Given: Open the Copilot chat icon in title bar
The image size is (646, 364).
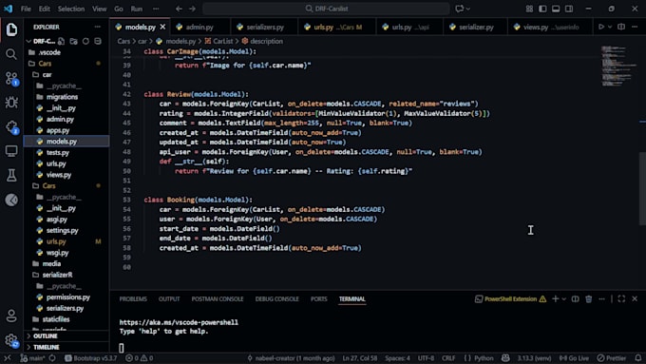Looking at the screenshot, I should point(460,9).
